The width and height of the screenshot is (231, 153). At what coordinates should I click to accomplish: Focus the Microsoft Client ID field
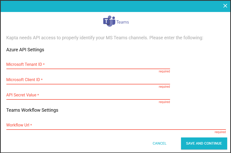tap(88, 80)
